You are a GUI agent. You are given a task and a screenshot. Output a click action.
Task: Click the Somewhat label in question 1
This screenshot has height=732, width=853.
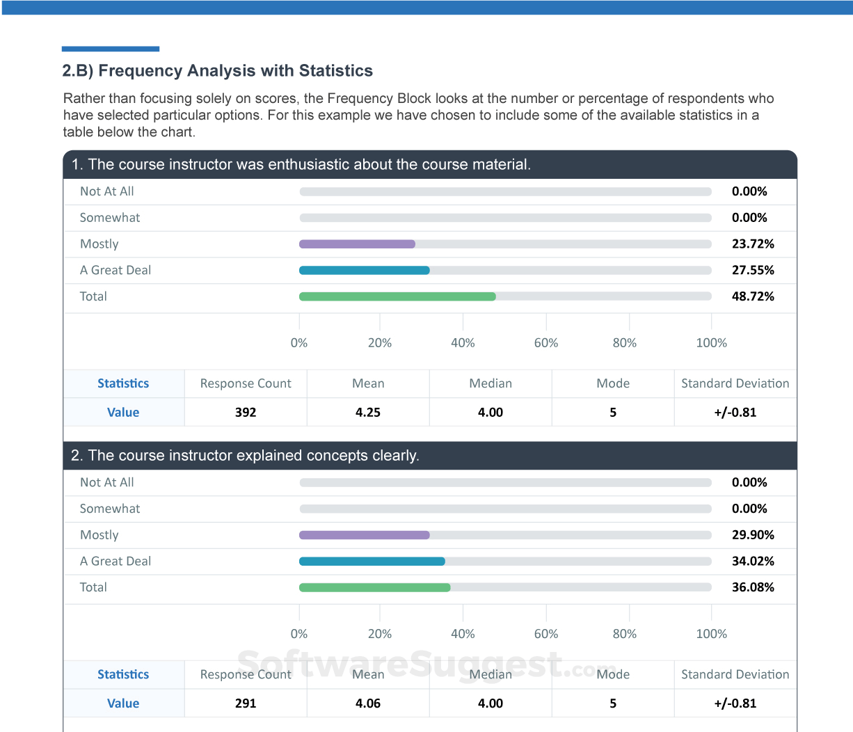(110, 218)
